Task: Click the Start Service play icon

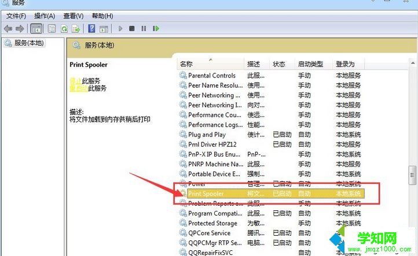Action: tap(120, 28)
